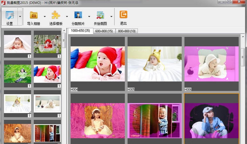Select album photo of baby under white blanket
The height and width of the screenshot is (144, 247).
pyautogui.click(x=17, y=44)
